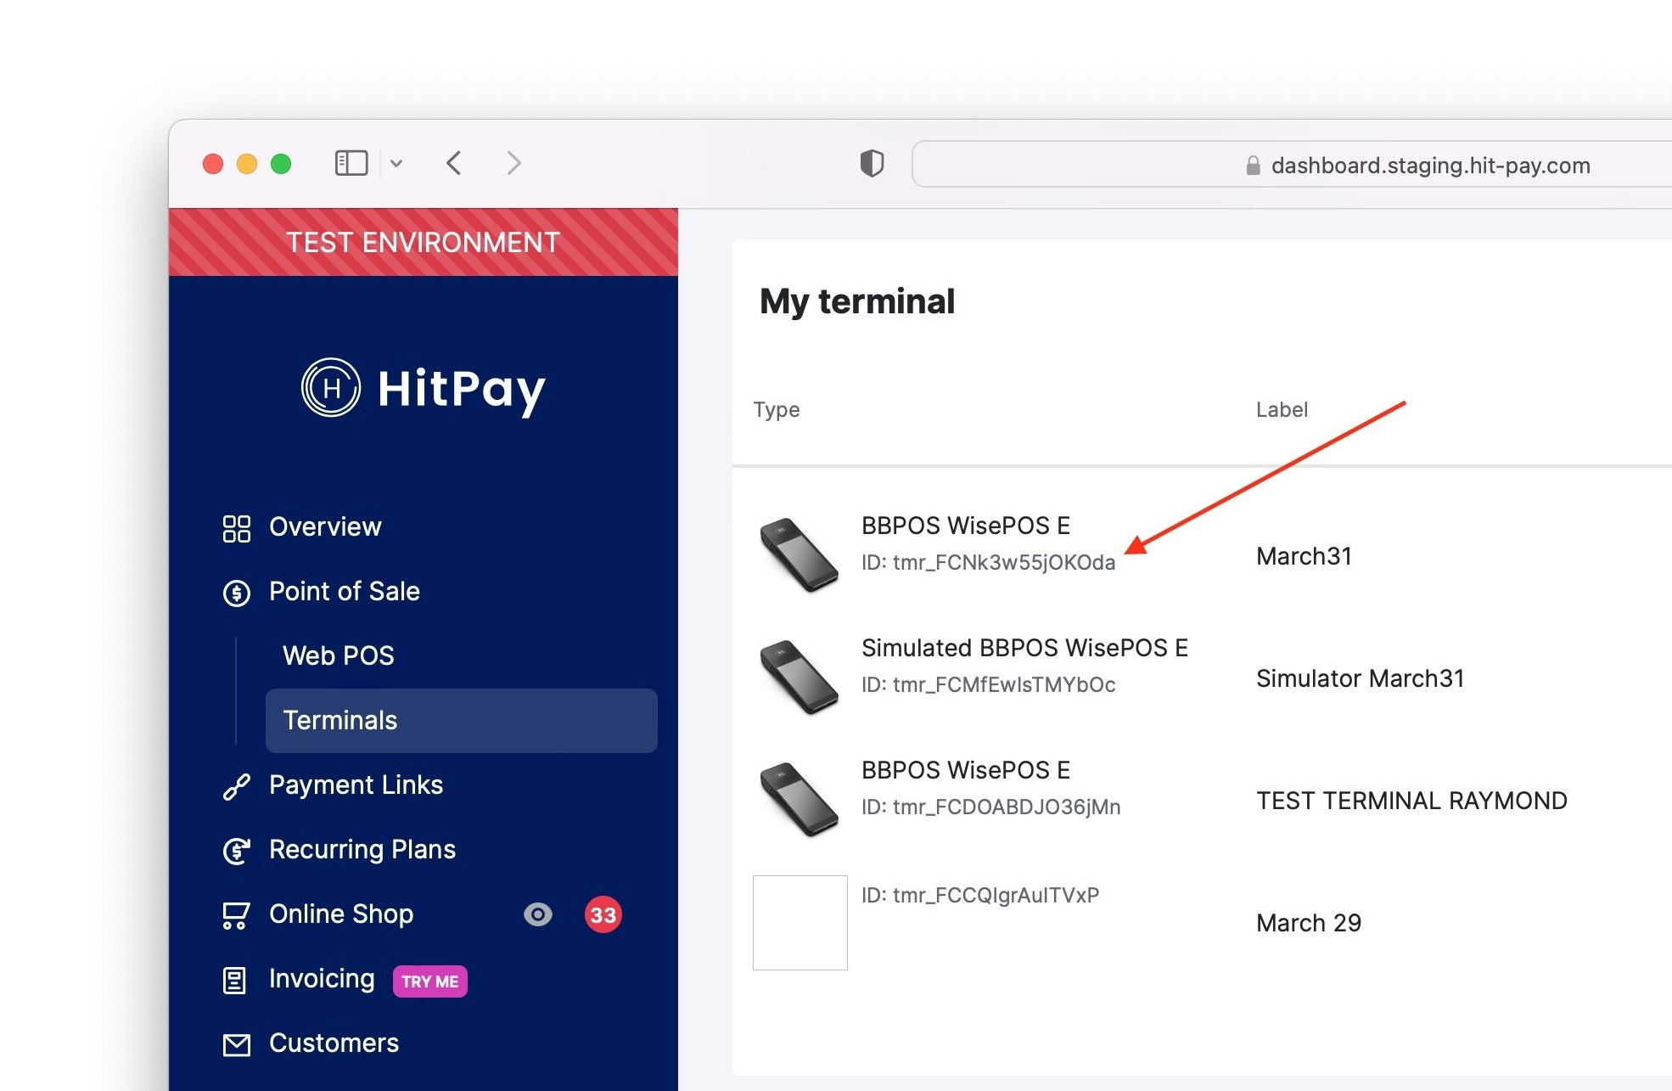Open Recurring Plans section
This screenshot has width=1672, height=1091.
(362, 850)
